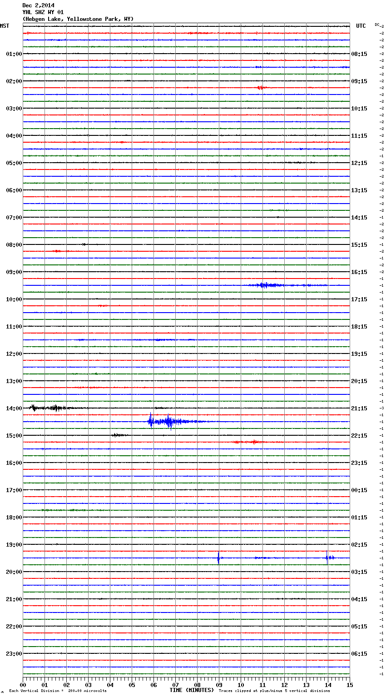Image resolution: width=386 pixels, height=697 pixels.
Task: Select the 21:15 UTC time label
Action: pos(359,408)
